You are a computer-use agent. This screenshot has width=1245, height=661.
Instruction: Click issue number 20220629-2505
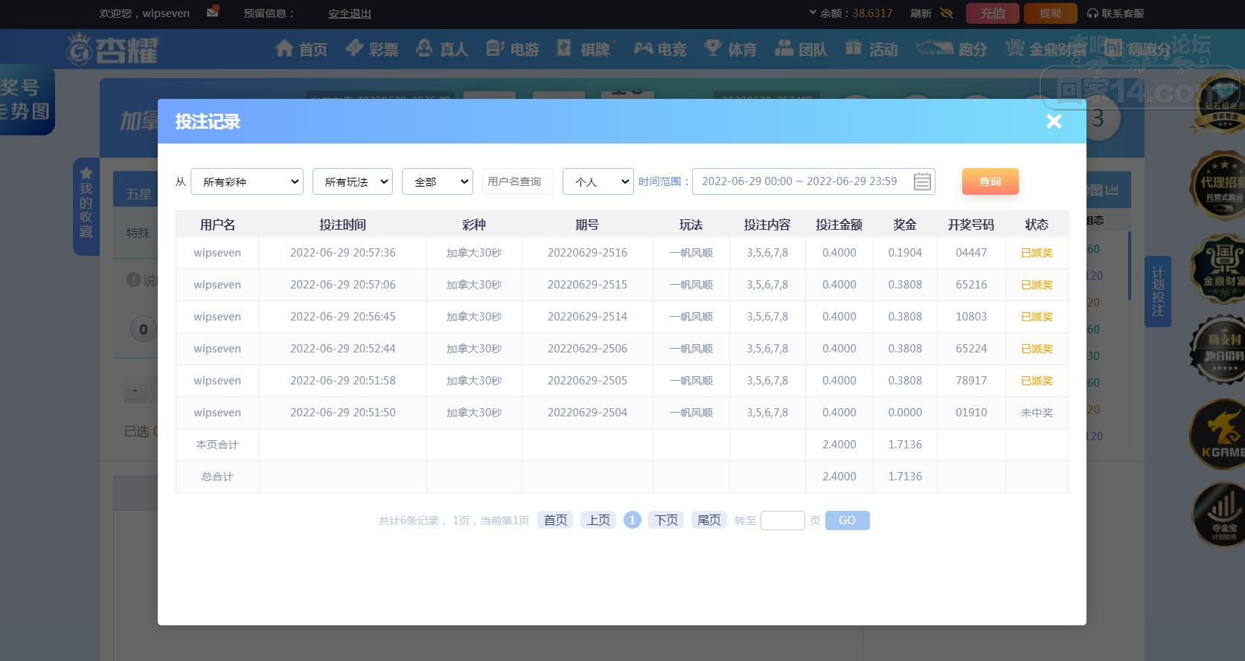(587, 381)
